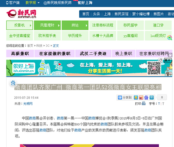Share via Baidu paw icon in share bar
Viewport: 174px width, 147px height.
point(146,98)
